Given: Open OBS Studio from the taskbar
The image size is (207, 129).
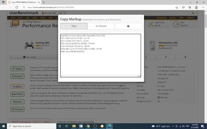Looking at the screenshot, I should point(95,126).
